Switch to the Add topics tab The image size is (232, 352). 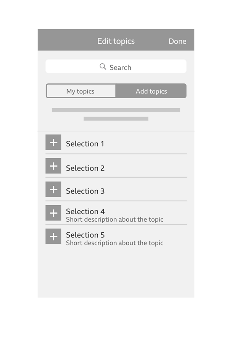point(151,91)
